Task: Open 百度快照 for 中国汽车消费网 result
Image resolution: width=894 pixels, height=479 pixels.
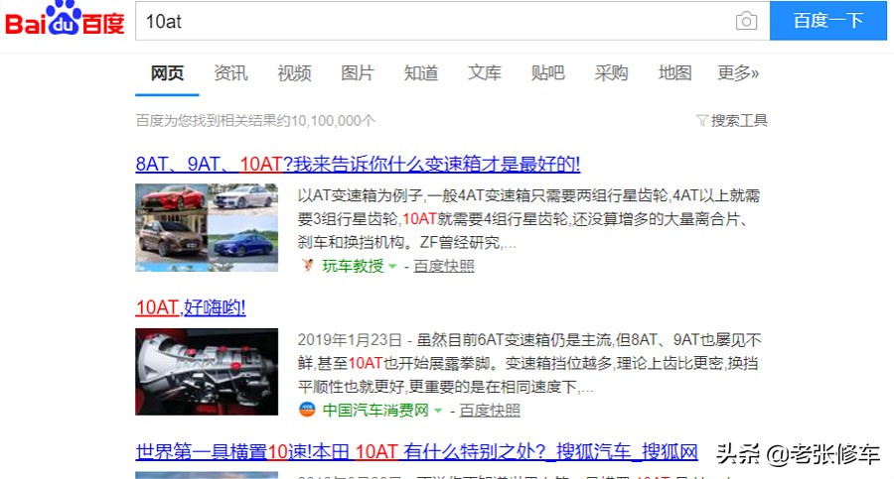Action: [490, 411]
